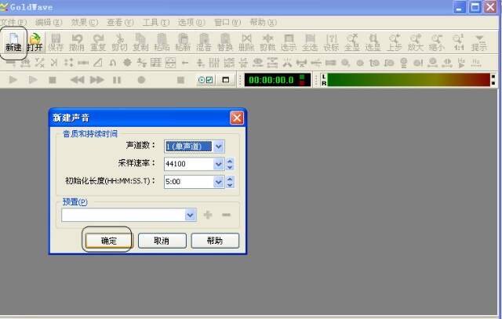Click the 全显 (Zoom All) toolbar icon
This screenshot has height=319, width=502.
[x=352, y=42]
